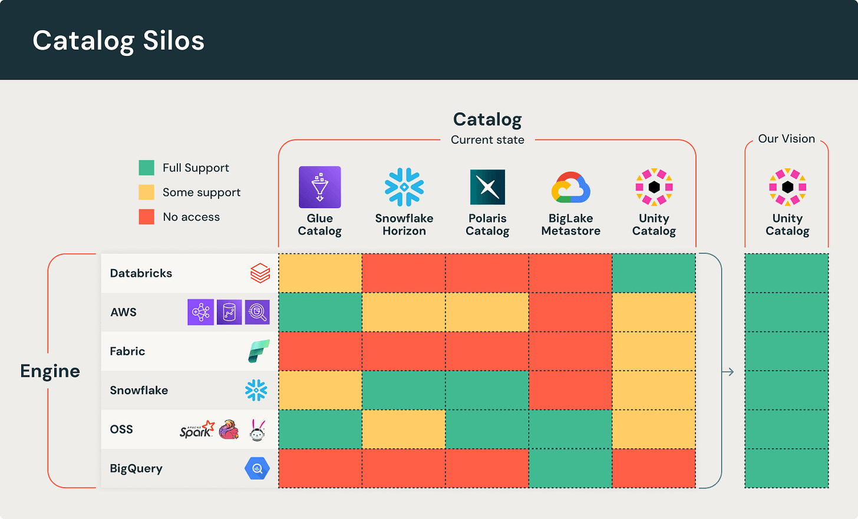Screen dimensions: 858x519
Task: Select Our Vision cell in BigQuery row
Action: (787, 468)
